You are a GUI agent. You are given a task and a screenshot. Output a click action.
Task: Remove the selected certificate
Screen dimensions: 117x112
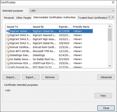[50, 77]
